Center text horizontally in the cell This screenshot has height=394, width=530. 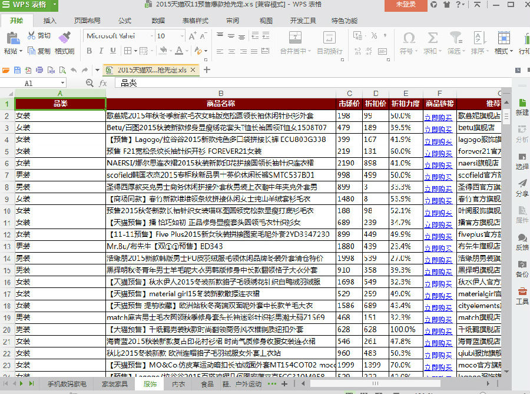click(231, 51)
